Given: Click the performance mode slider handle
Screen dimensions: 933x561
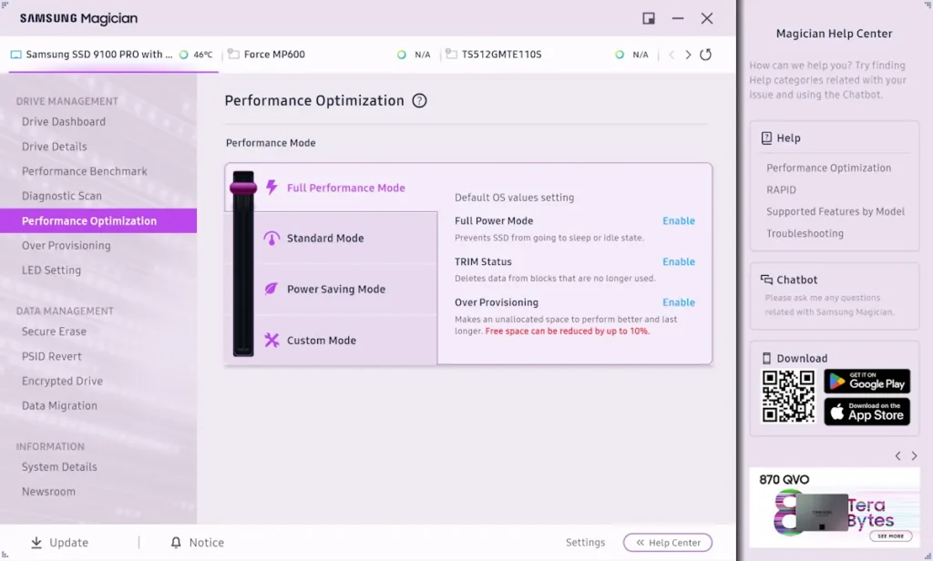Looking at the screenshot, I should pos(243,188).
